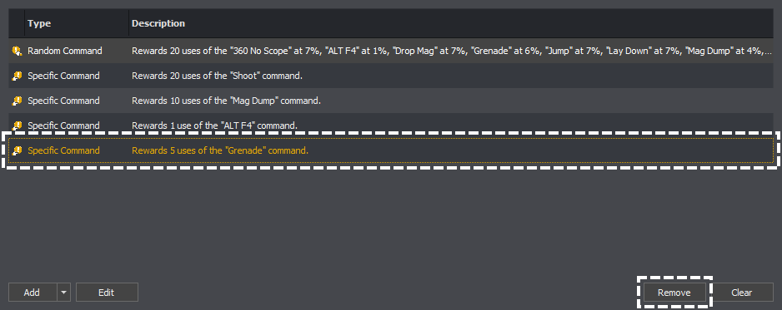Click the Random Command row icon

point(17,51)
